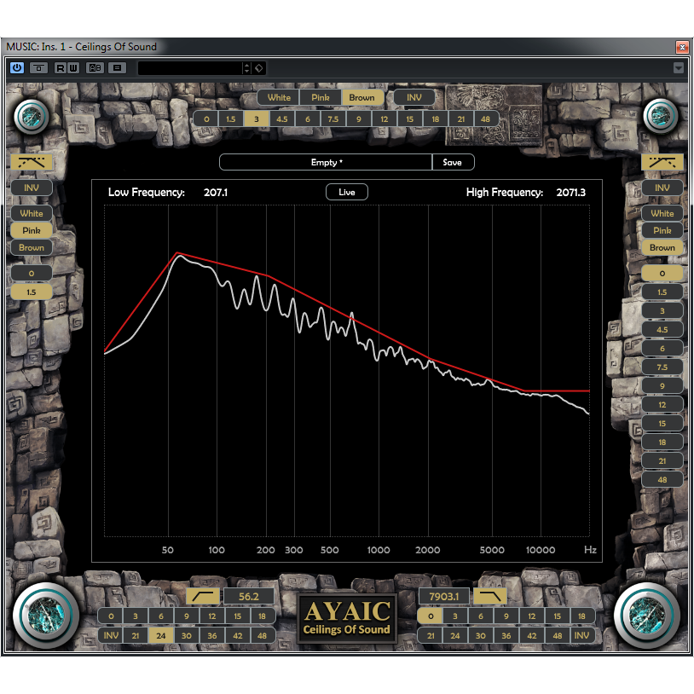Select slope value 24 bottom left
Viewport: 694px width, 694px height.
(x=161, y=635)
